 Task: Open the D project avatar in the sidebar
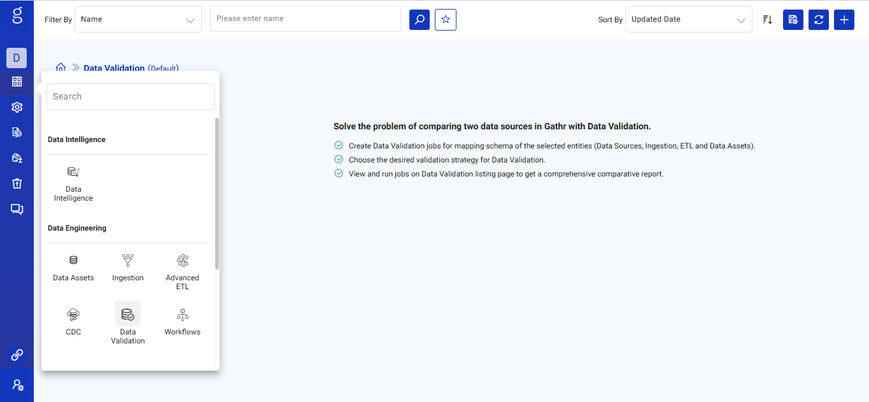(x=17, y=58)
